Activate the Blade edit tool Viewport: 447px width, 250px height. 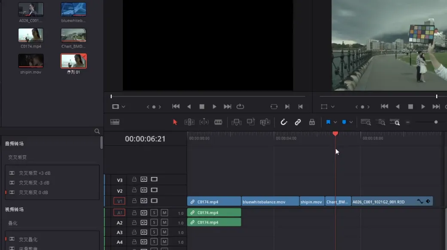pyautogui.click(x=218, y=122)
